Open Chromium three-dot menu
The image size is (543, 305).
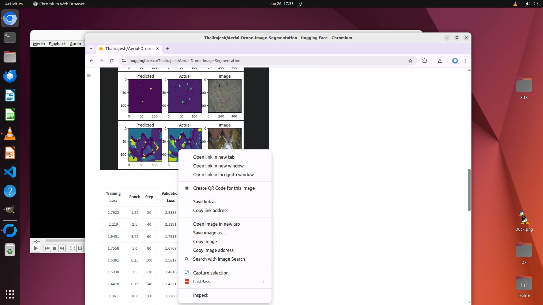pos(465,61)
